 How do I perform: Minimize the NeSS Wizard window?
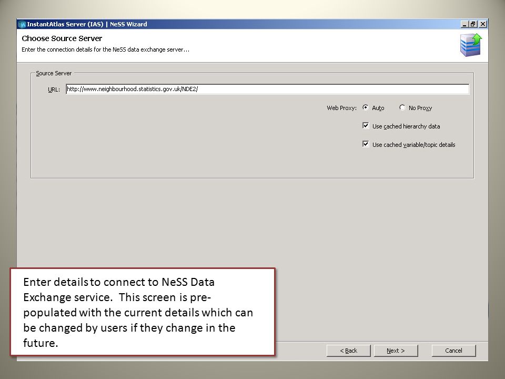(464, 24)
